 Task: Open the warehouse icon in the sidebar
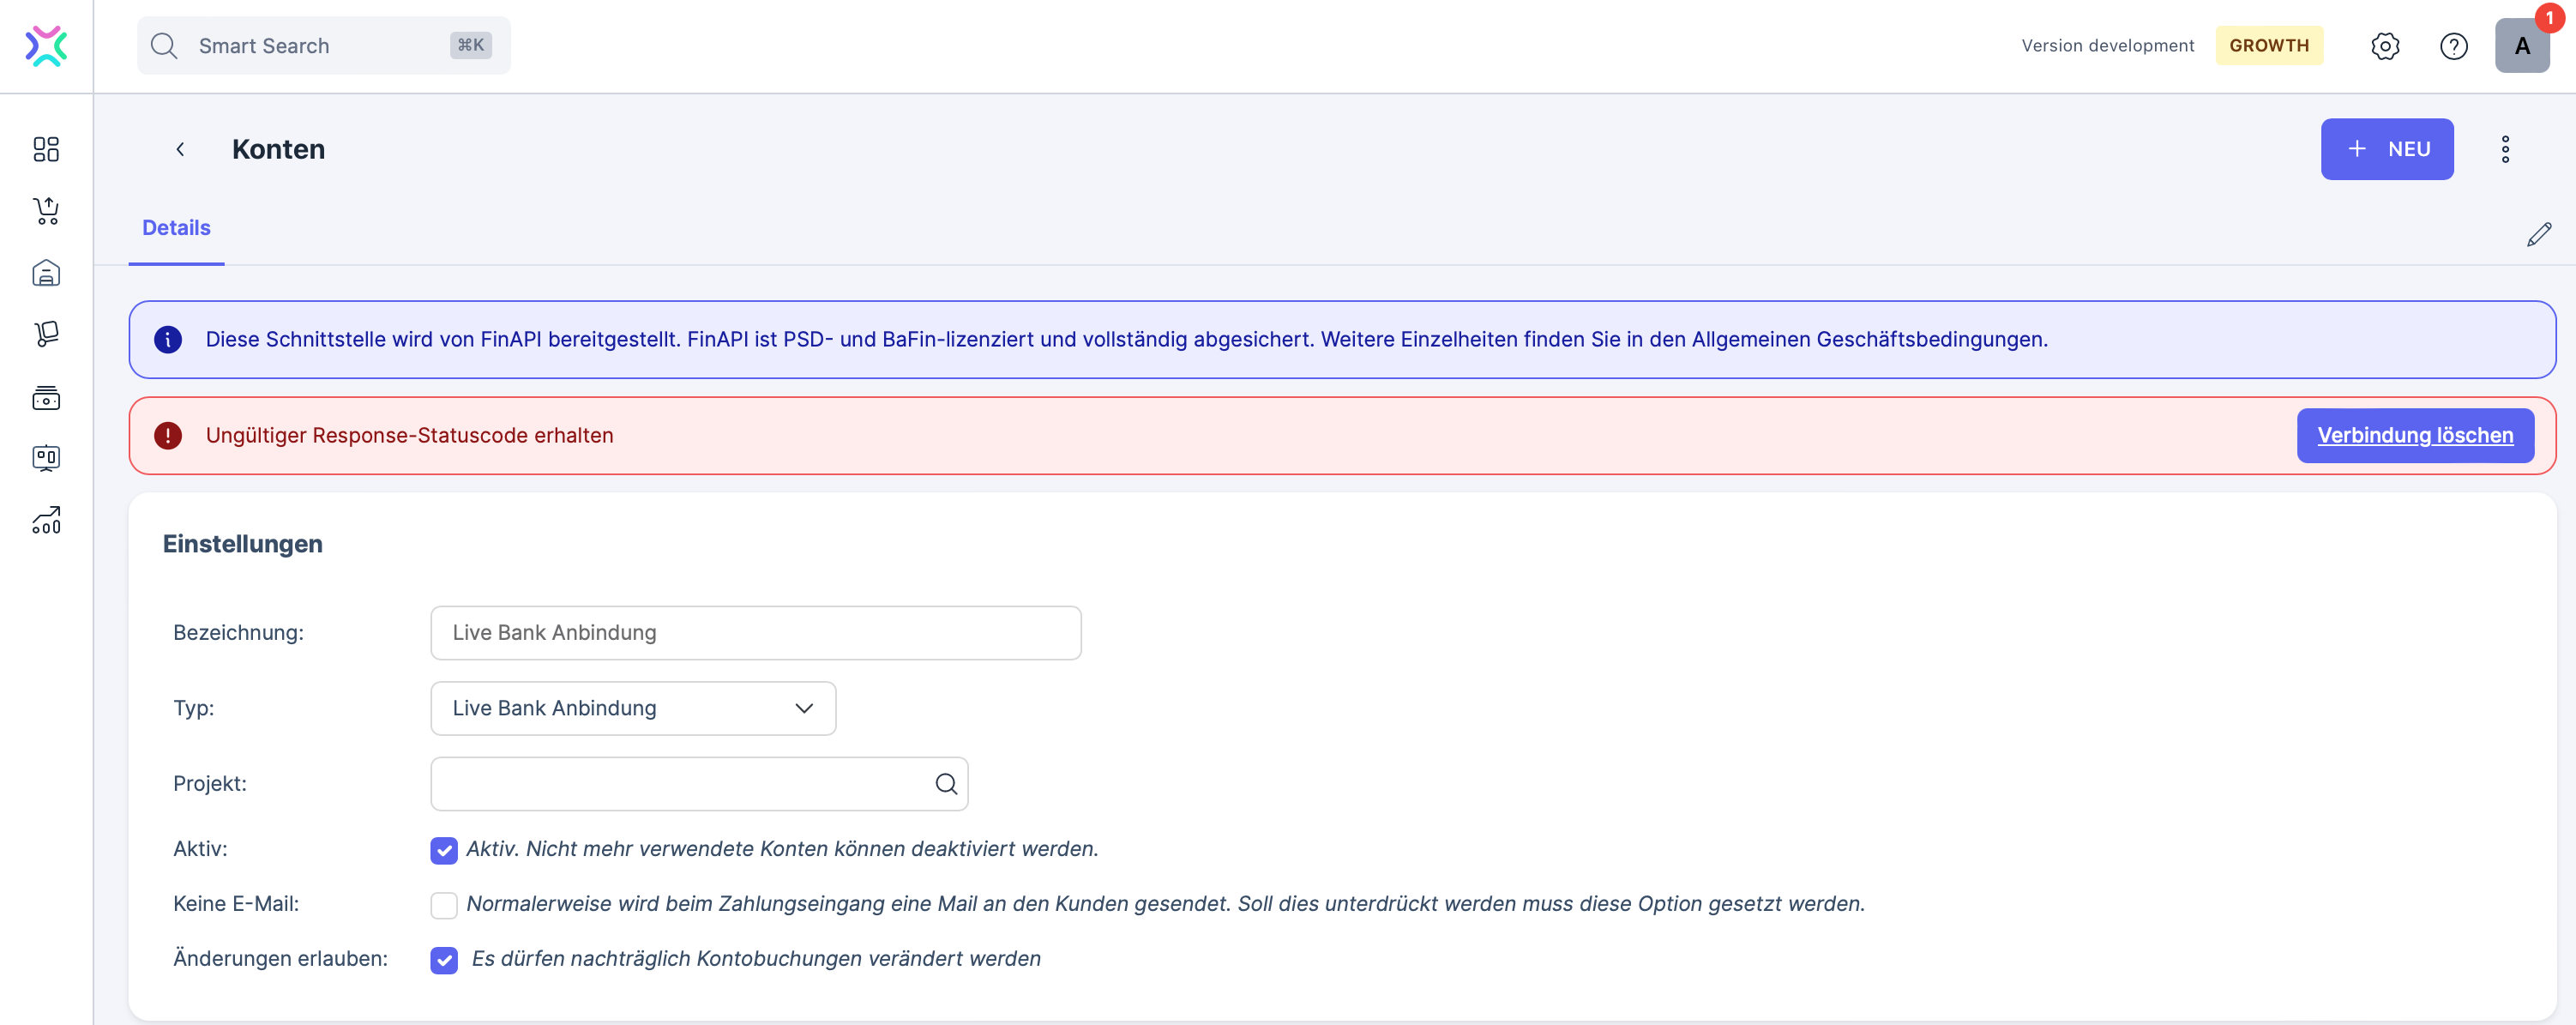pyautogui.click(x=46, y=272)
